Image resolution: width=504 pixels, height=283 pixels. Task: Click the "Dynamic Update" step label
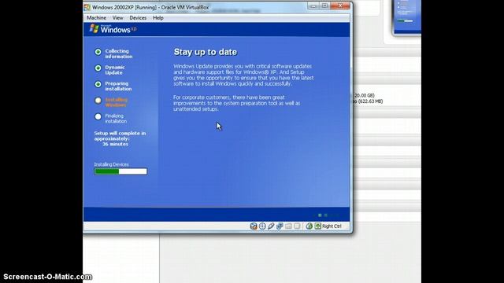115,70
